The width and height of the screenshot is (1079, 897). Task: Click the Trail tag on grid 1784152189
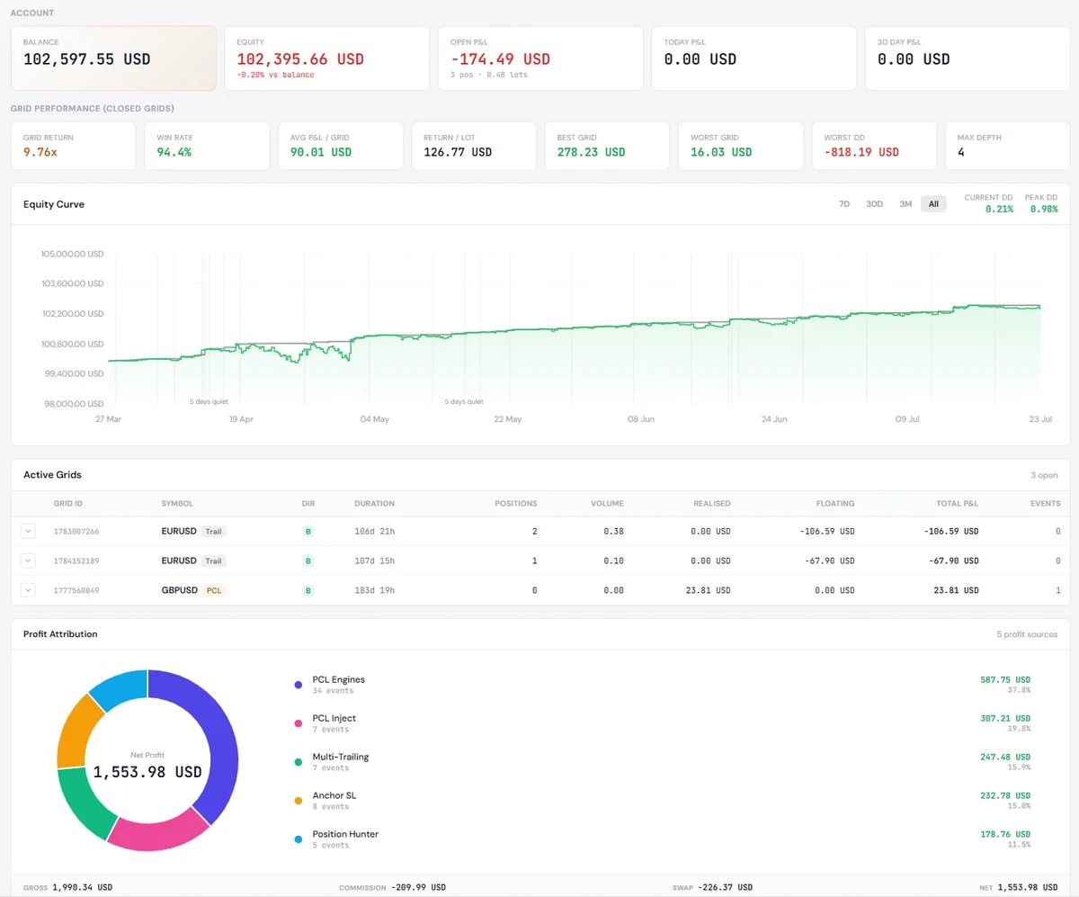click(x=214, y=561)
